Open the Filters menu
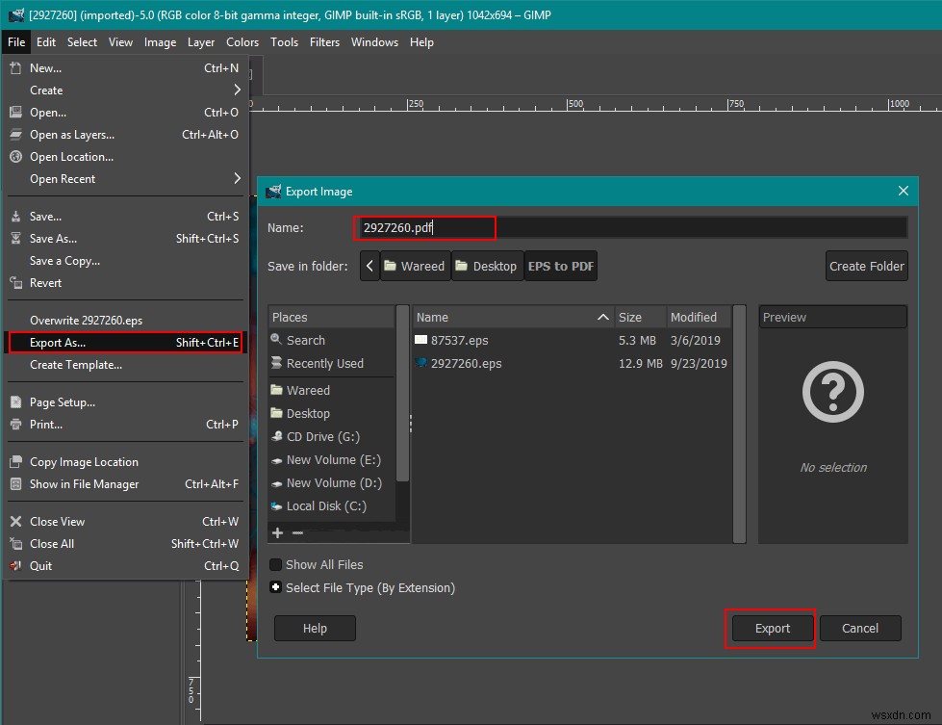The height and width of the screenshot is (725, 942). [x=324, y=42]
